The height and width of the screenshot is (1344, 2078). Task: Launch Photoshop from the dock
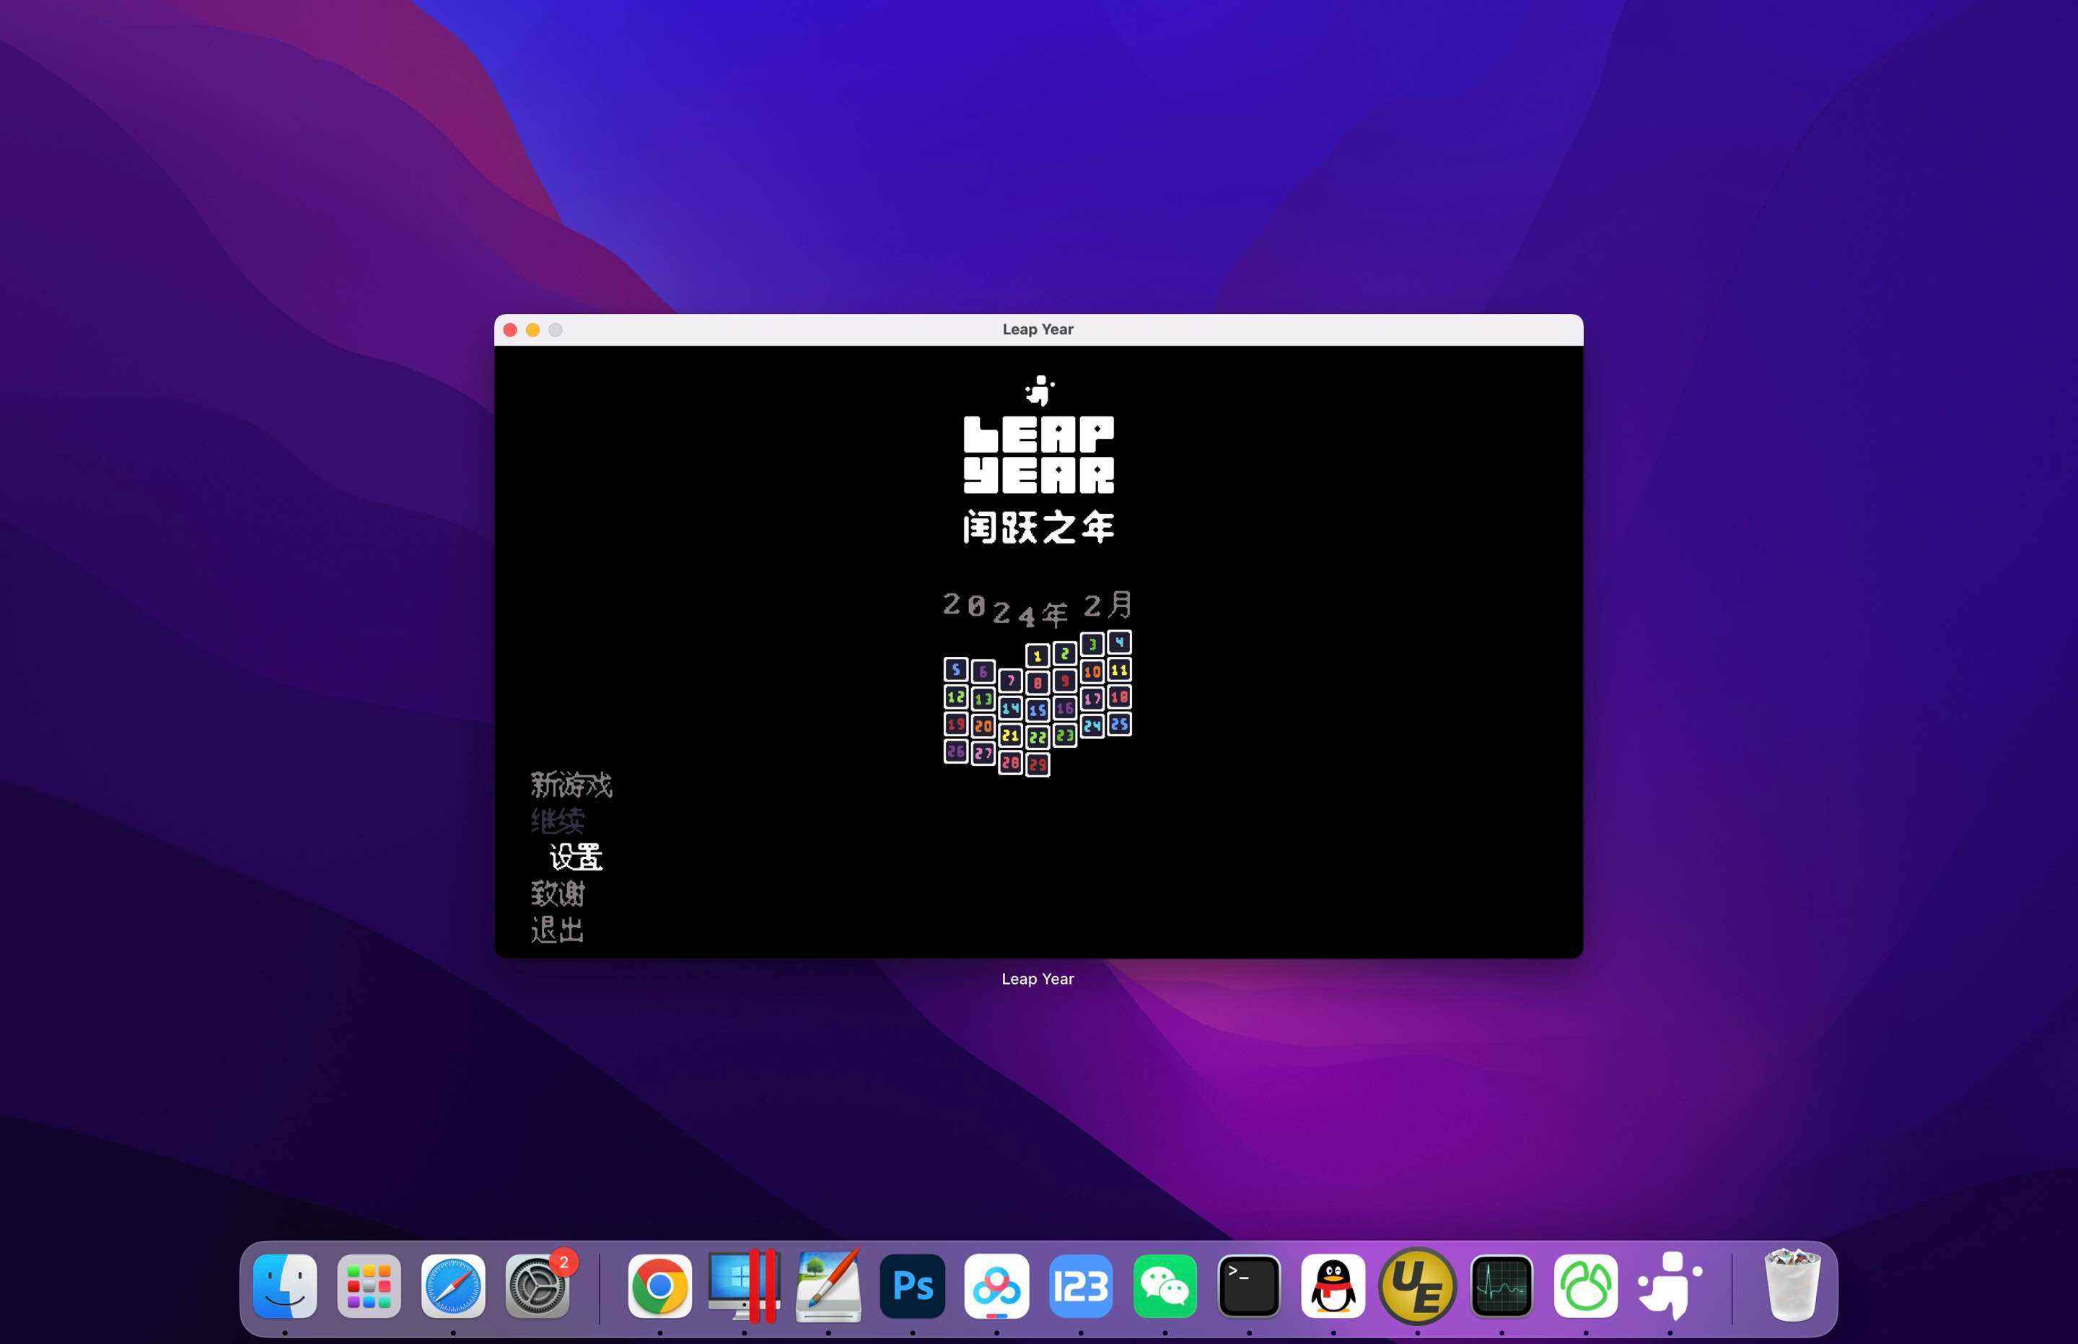pos(913,1286)
